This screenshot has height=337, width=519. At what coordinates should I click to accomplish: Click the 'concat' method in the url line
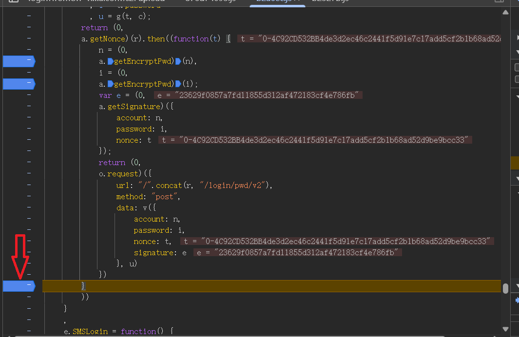[x=169, y=186]
